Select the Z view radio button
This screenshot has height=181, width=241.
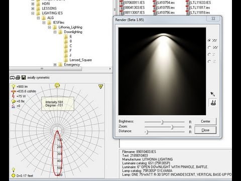click(209, 54)
